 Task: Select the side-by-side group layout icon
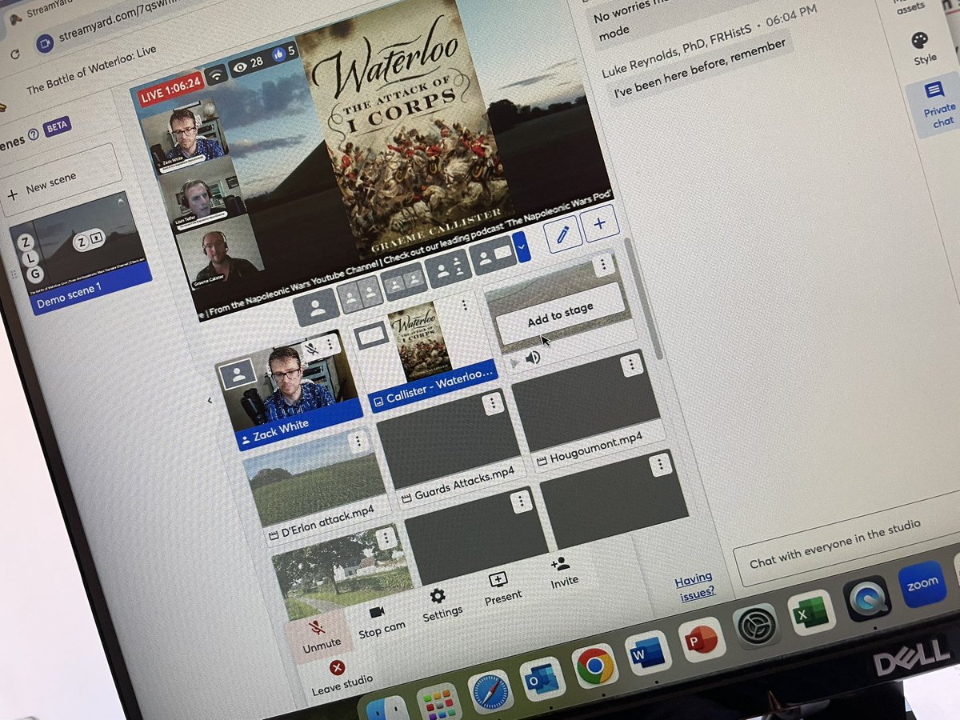[x=403, y=282]
